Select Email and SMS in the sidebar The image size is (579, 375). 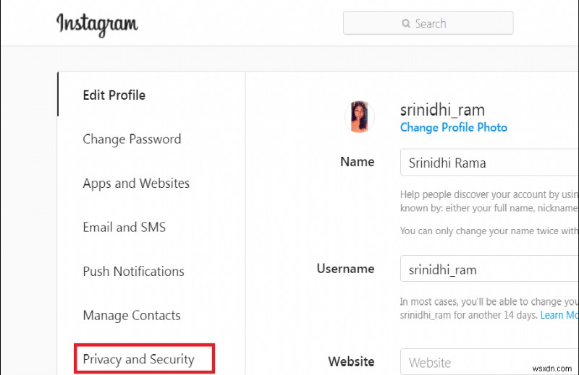[x=124, y=228]
